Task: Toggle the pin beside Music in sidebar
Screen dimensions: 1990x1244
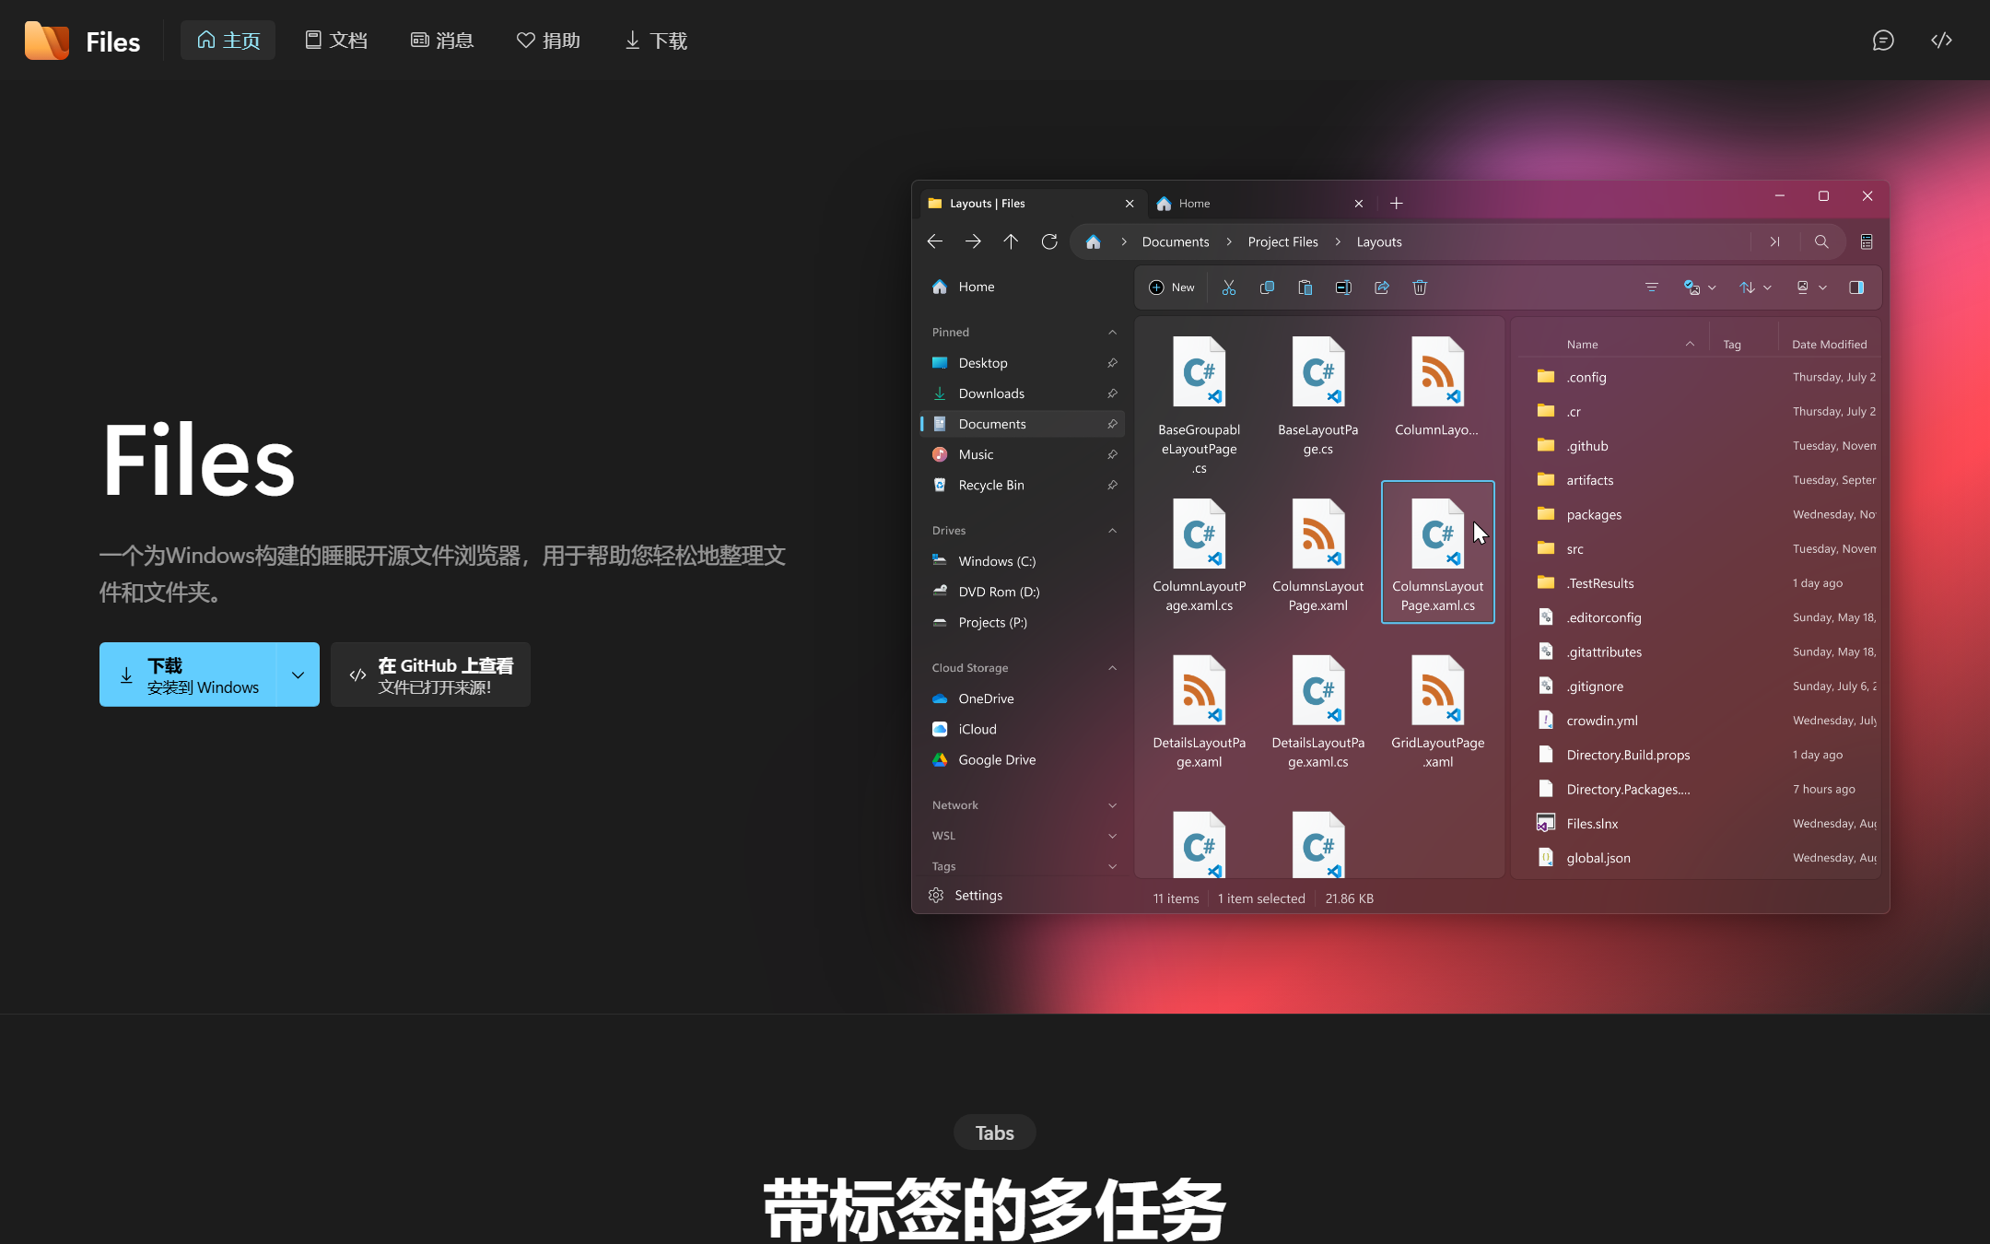Action: click(x=1112, y=454)
